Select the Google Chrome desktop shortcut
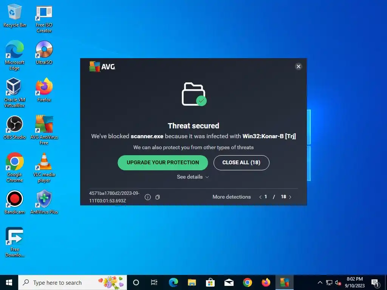387x290 pixels. pos(15,167)
